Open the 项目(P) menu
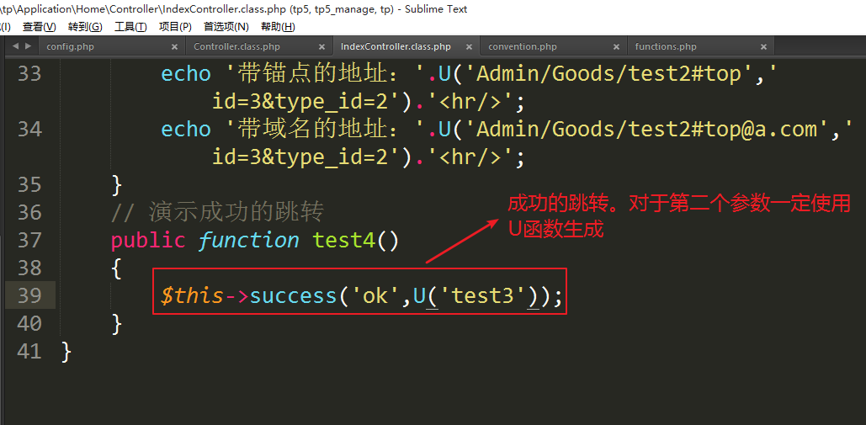This screenshot has width=866, height=425. coord(175,27)
